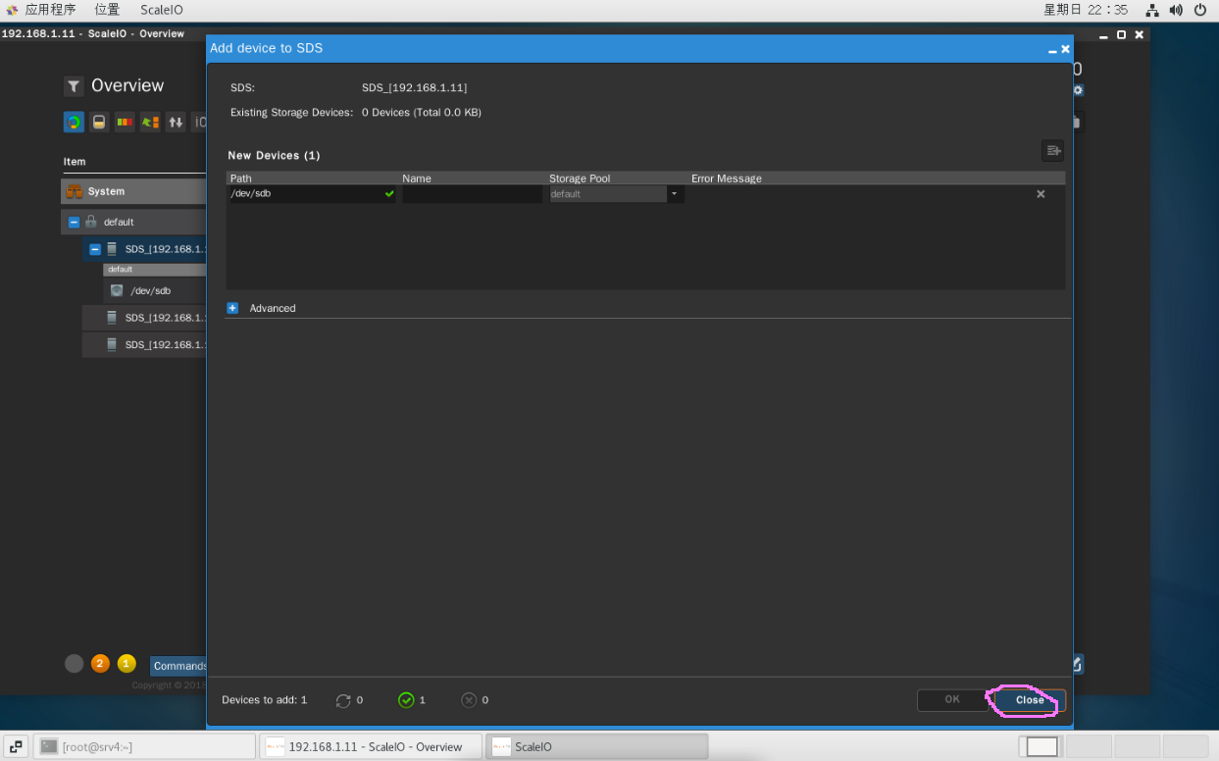This screenshot has height=761, width=1219.
Task: Click the New Devices (1) heading
Action: pyautogui.click(x=274, y=155)
